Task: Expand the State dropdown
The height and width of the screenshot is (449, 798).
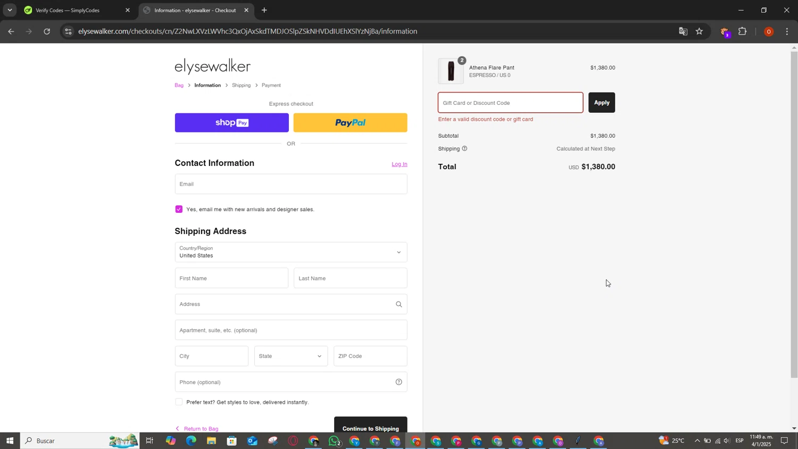Action: click(x=291, y=356)
